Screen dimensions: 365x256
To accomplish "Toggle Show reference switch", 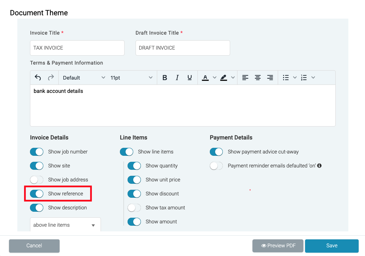I will point(37,194).
